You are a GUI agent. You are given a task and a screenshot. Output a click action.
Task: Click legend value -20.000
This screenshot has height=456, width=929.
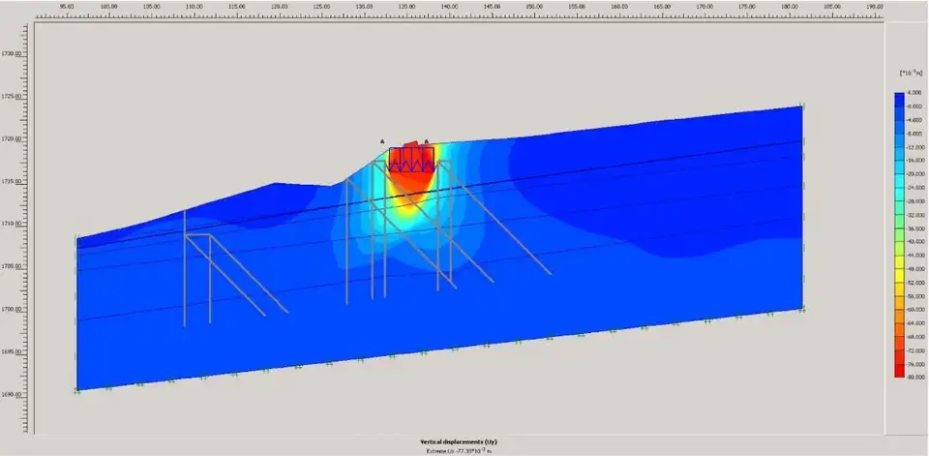(914, 174)
